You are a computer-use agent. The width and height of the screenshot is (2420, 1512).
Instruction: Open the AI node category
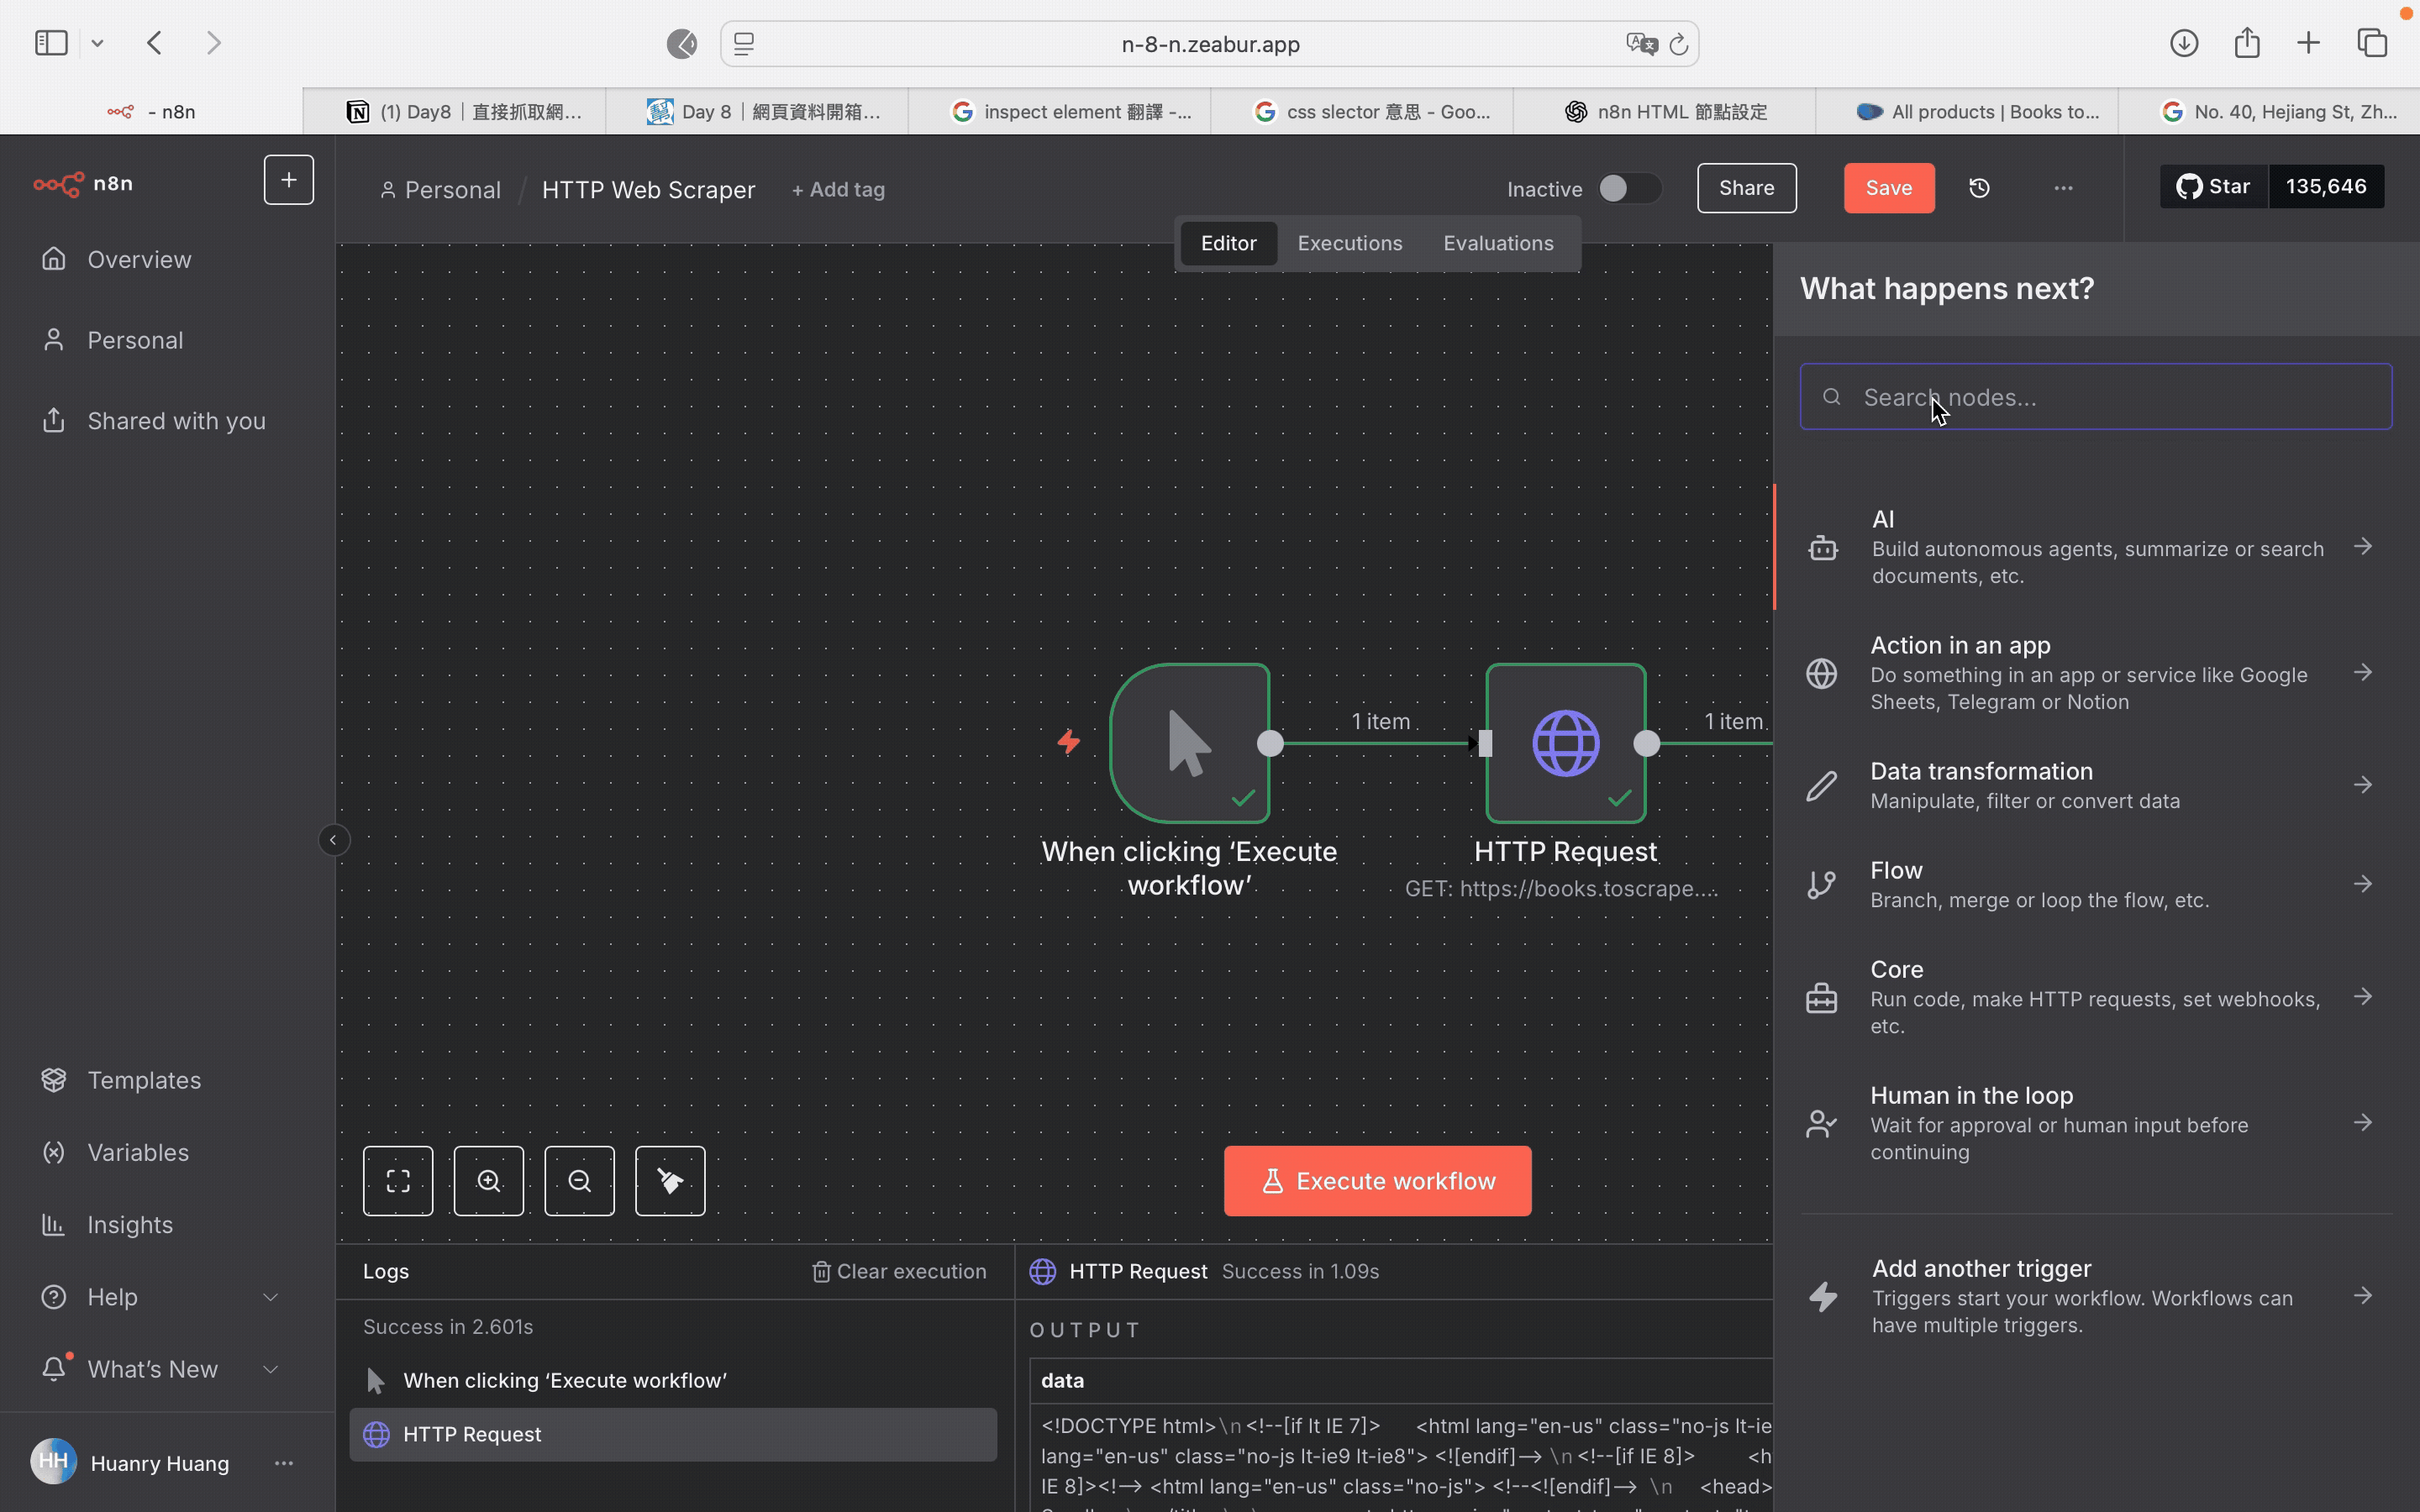(x=2096, y=547)
